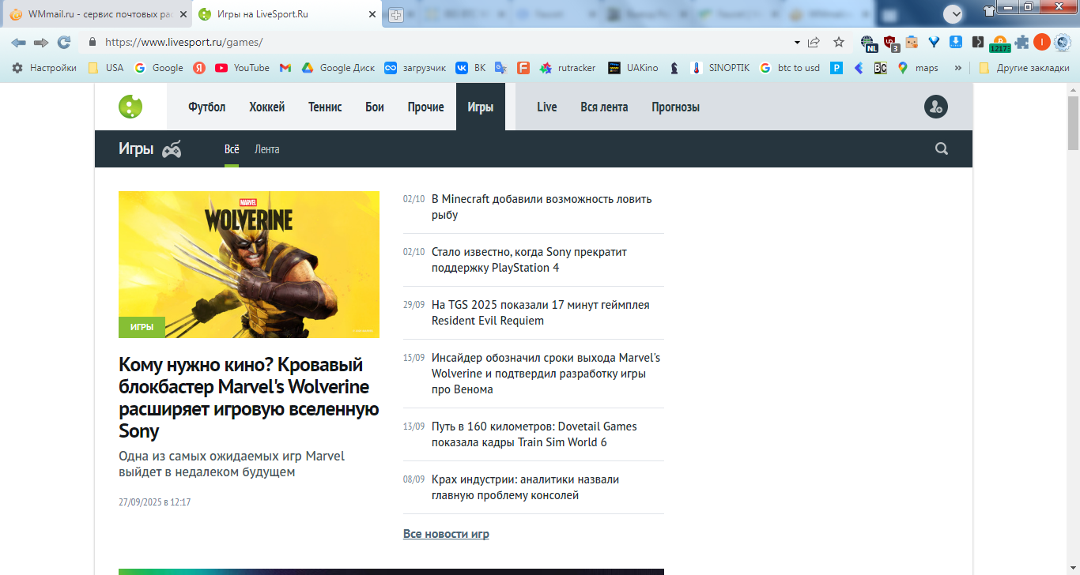Go forward with the browser forward arrow
This screenshot has width=1080, height=575.
41,42
